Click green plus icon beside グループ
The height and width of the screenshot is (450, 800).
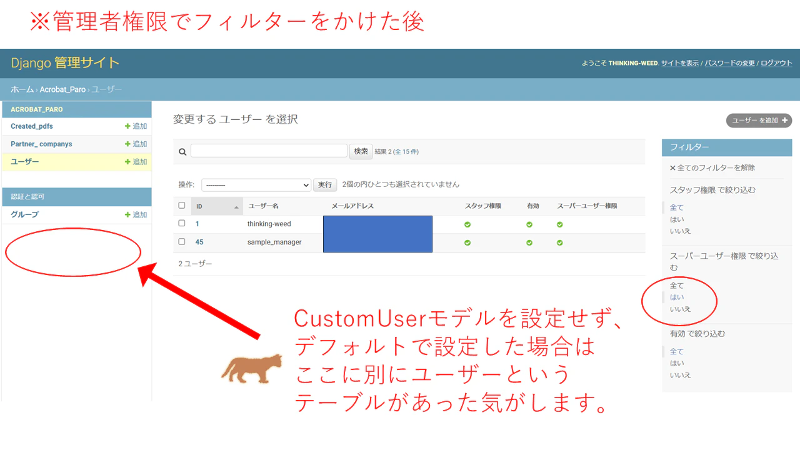127,214
